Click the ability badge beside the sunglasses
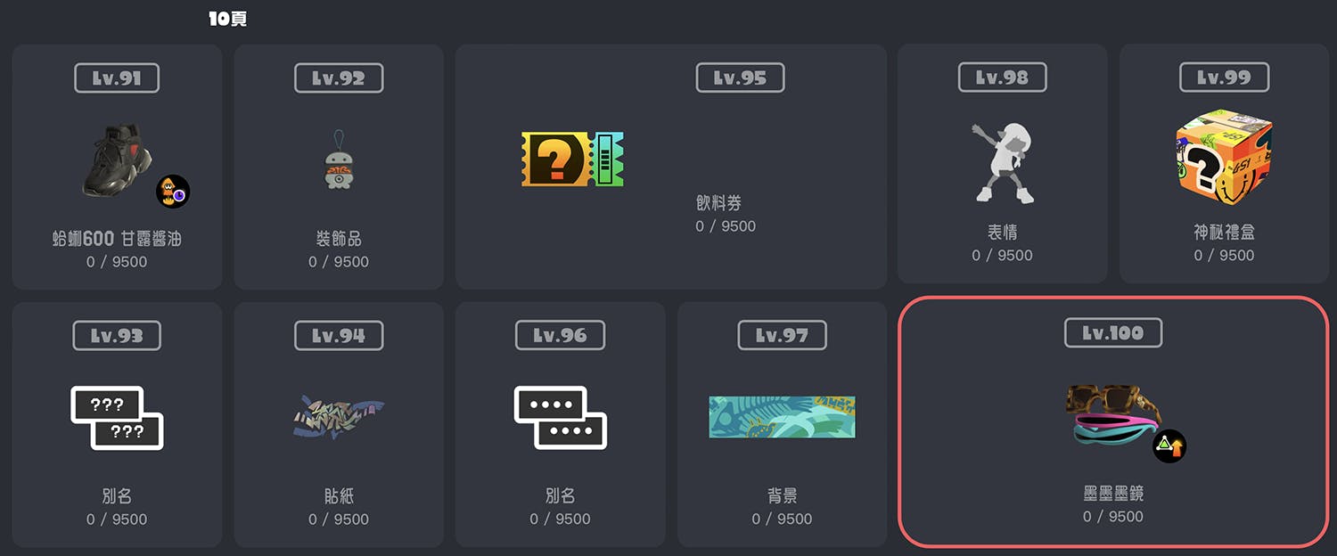The height and width of the screenshot is (556, 1337). (x=1169, y=446)
